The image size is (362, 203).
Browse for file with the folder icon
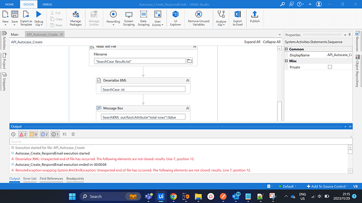coord(189,61)
